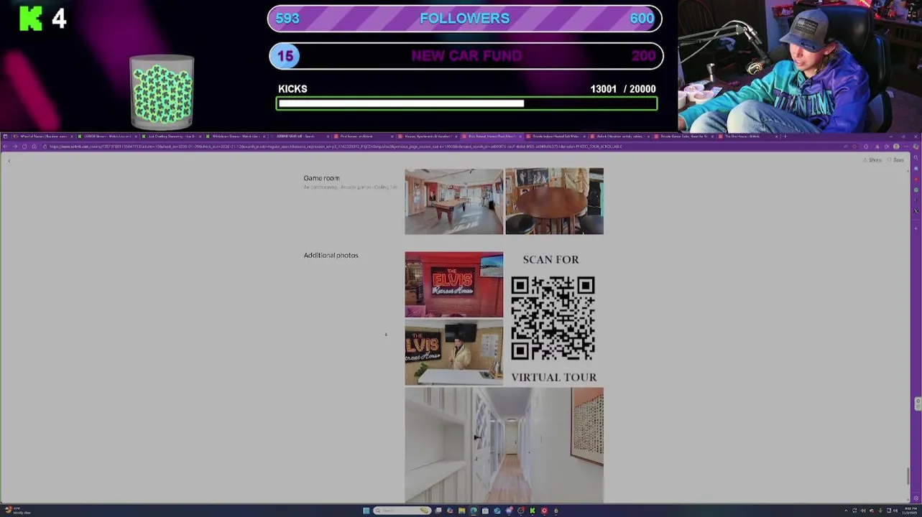Open the X icon in Edge sidebar

pos(916,211)
